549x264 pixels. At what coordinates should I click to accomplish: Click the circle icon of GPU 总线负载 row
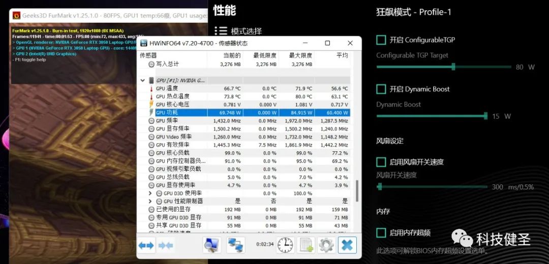click(x=151, y=177)
